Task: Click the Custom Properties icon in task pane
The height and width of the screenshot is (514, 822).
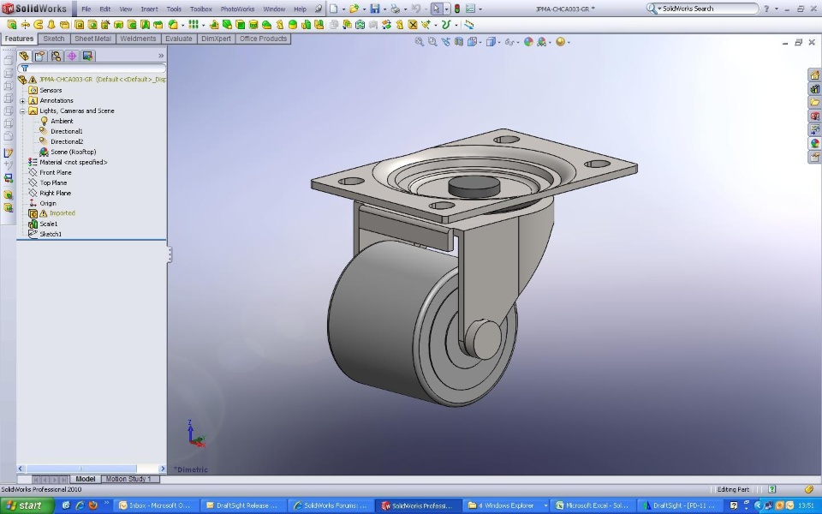Action: 814,157
